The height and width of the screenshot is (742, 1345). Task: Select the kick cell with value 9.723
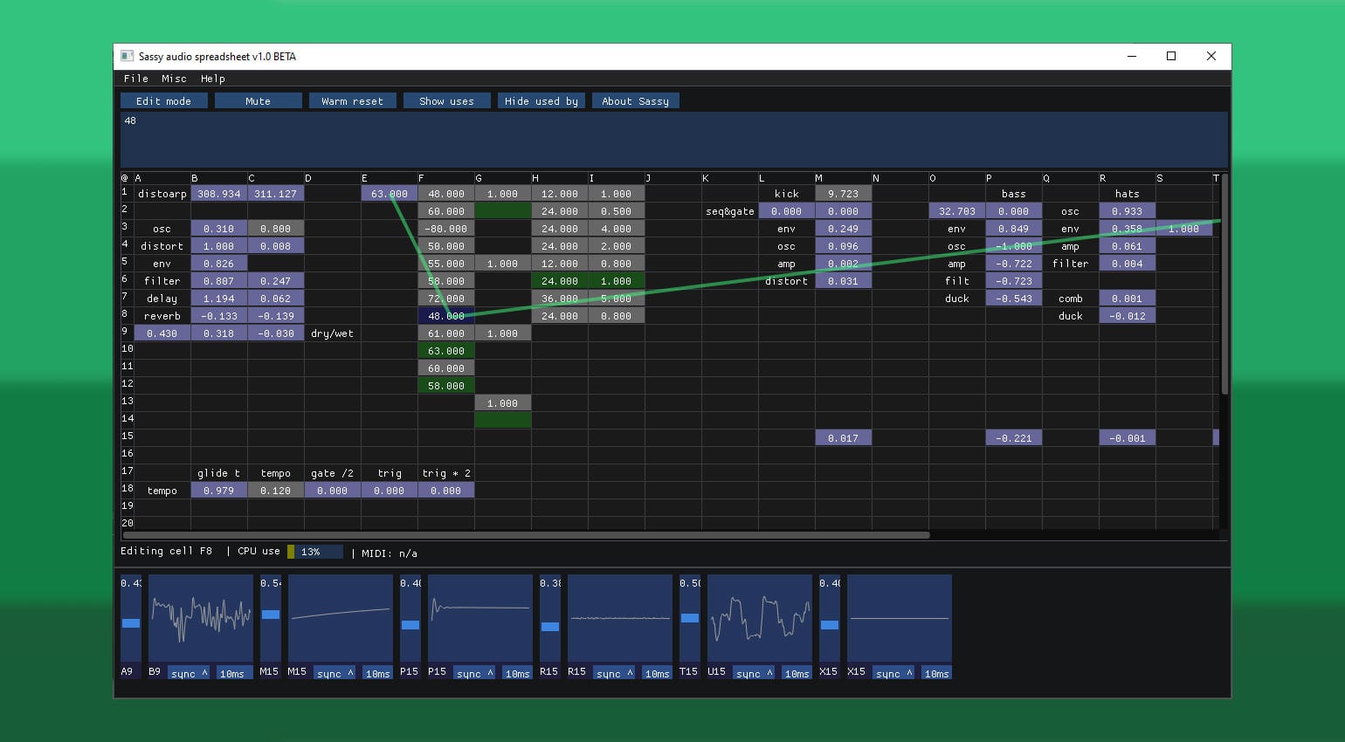[x=843, y=194]
